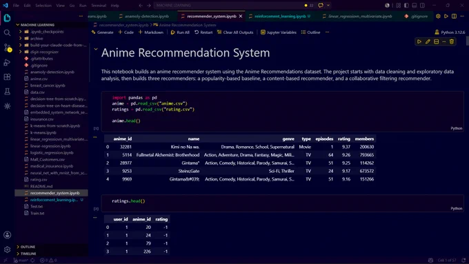Open the Source Control view
This screenshot has width=469, height=264.
(7, 48)
